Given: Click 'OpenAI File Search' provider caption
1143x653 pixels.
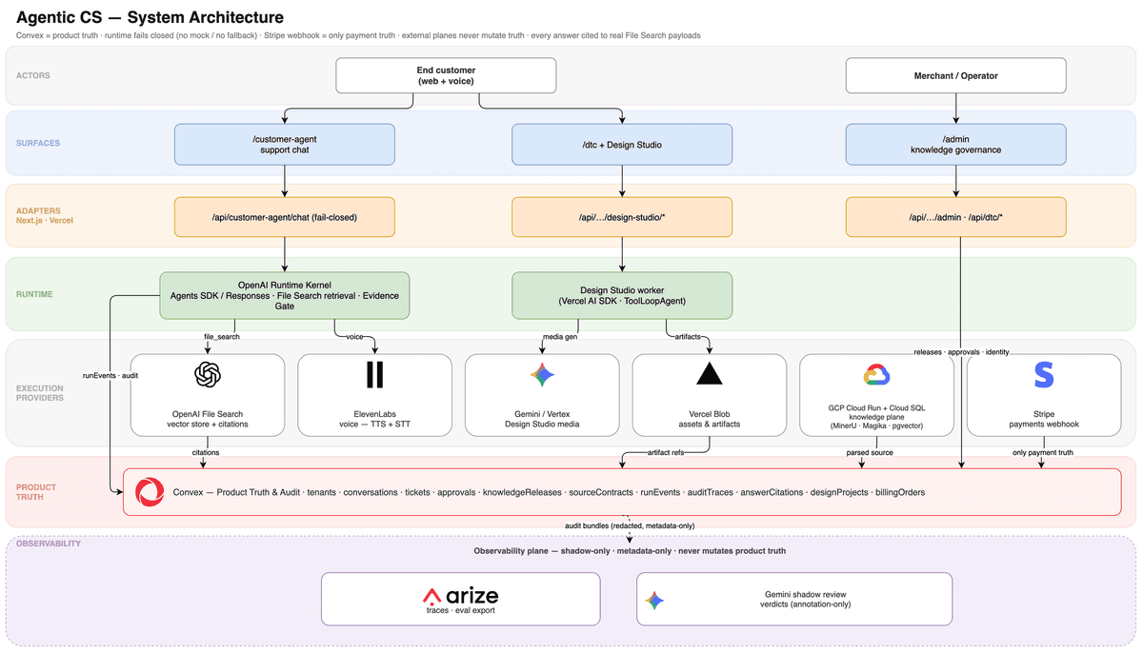Looking at the screenshot, I should pyautogui.click(x=207, y=414).
